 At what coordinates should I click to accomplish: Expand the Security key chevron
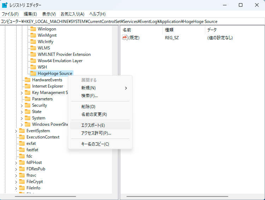(22, 106)
